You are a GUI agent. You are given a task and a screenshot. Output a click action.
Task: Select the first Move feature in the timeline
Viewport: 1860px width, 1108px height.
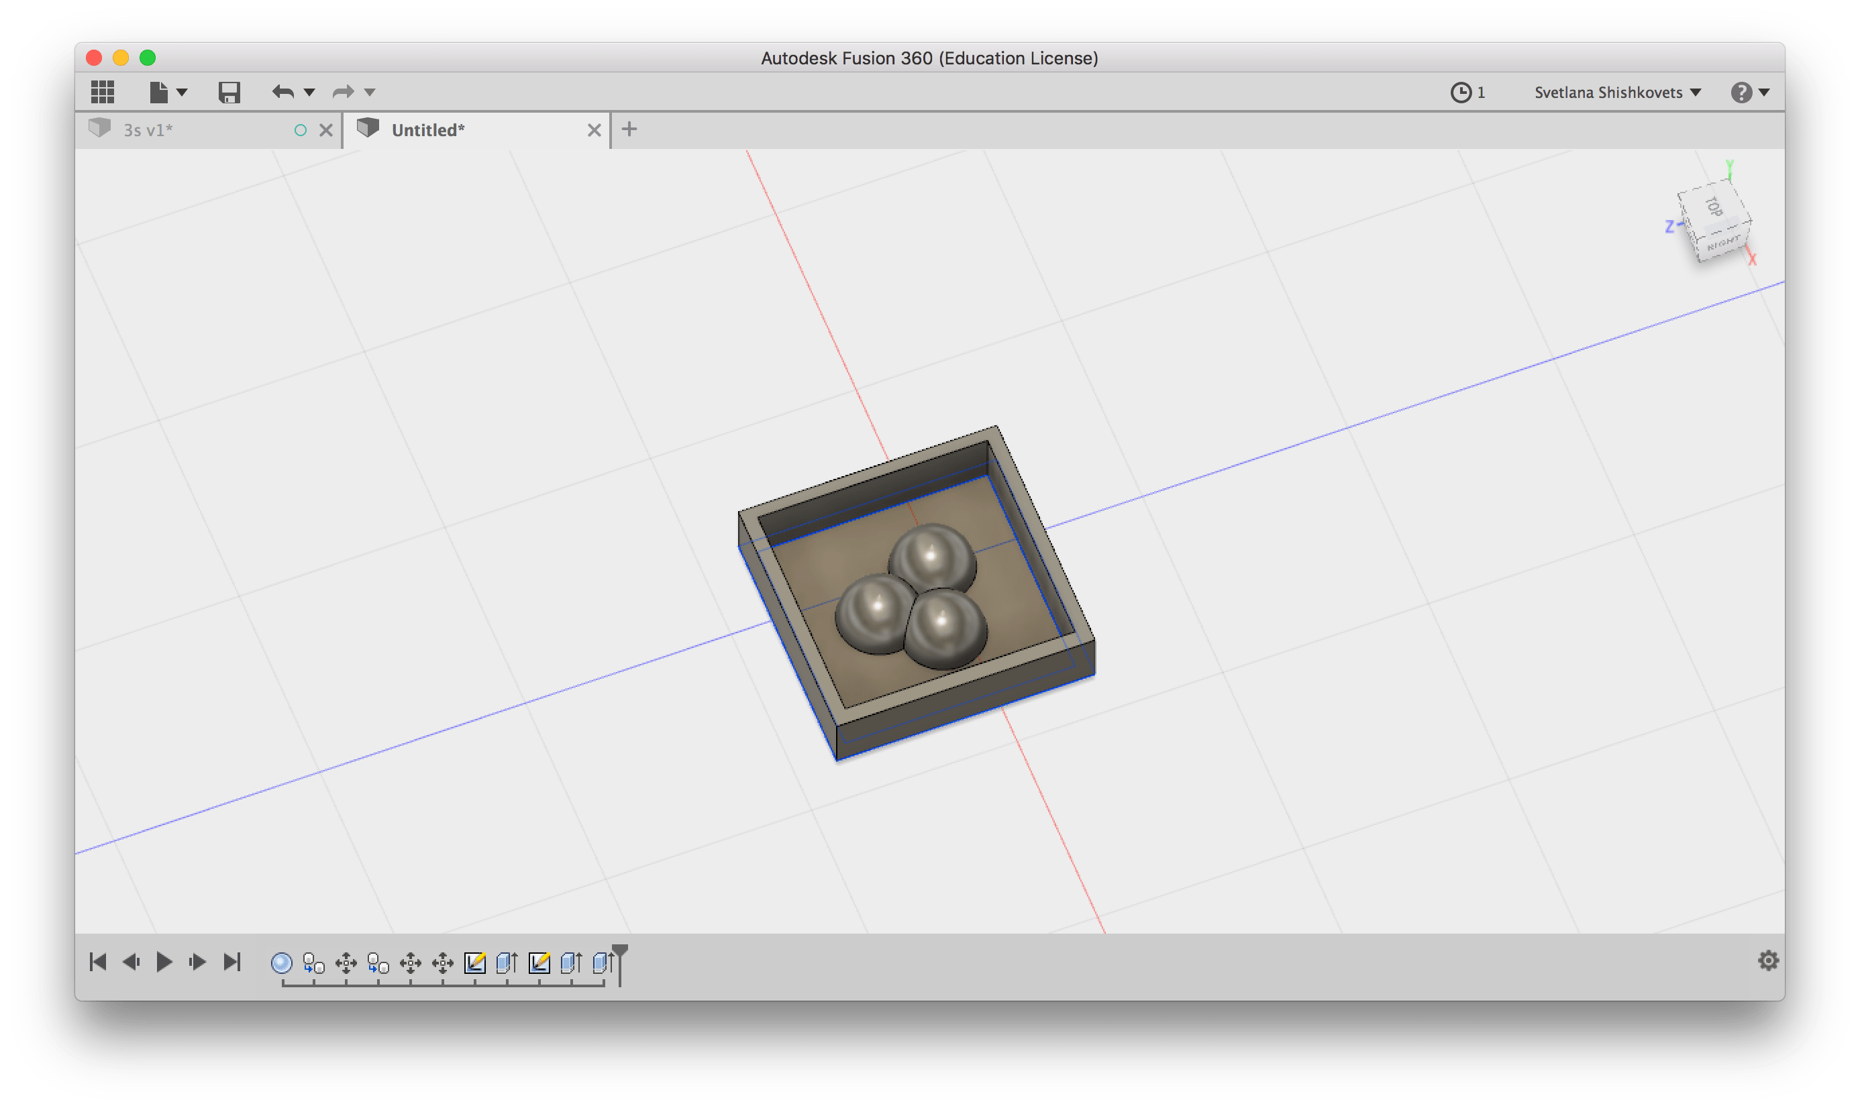346,963
